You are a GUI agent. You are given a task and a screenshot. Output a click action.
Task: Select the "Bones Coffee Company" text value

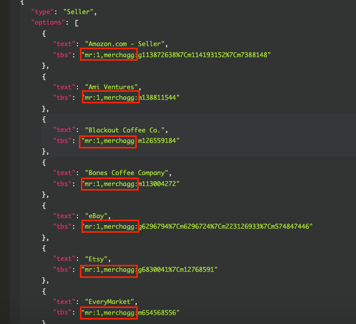[x=127, y=173]
